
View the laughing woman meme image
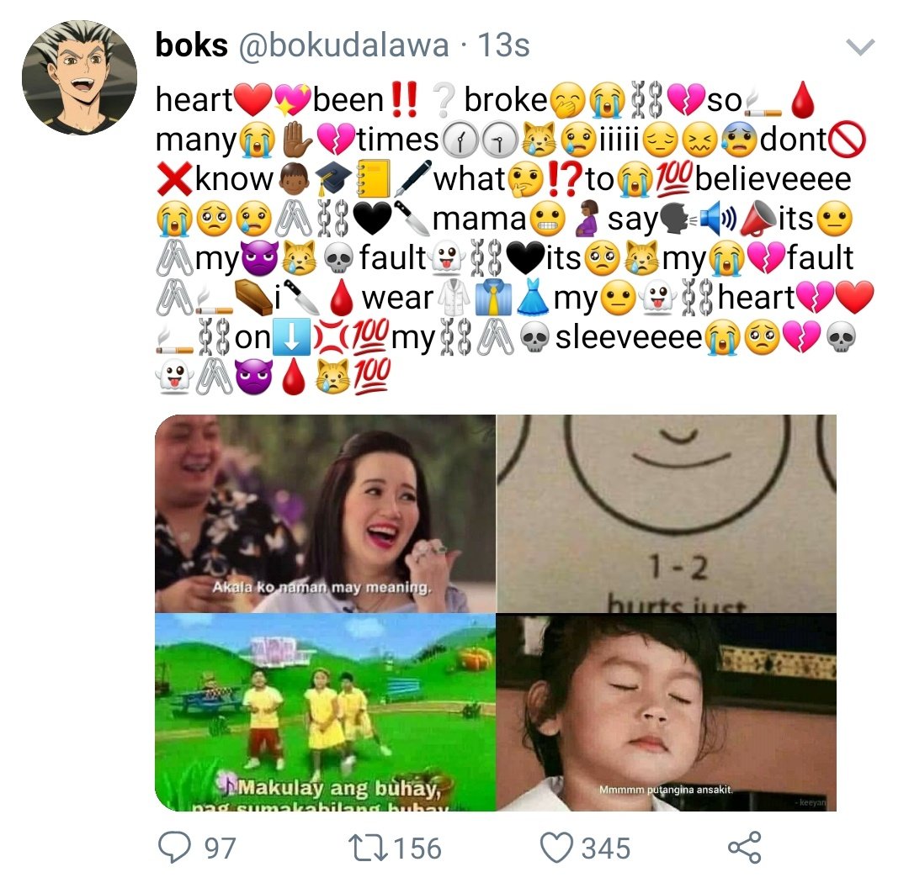click(325, 513)
